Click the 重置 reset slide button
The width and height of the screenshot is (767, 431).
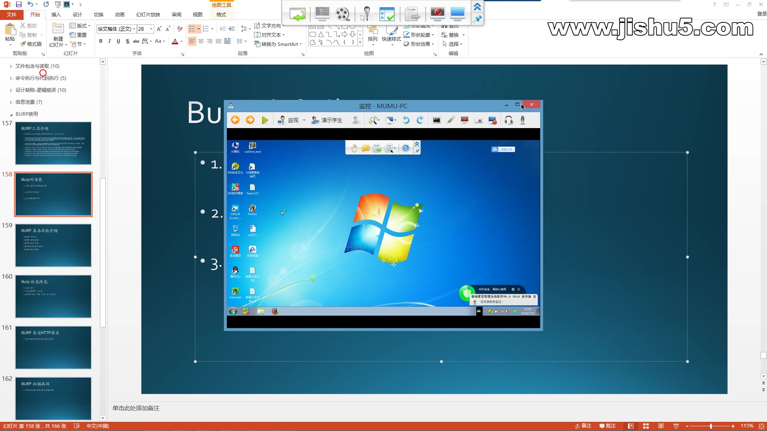78,35
